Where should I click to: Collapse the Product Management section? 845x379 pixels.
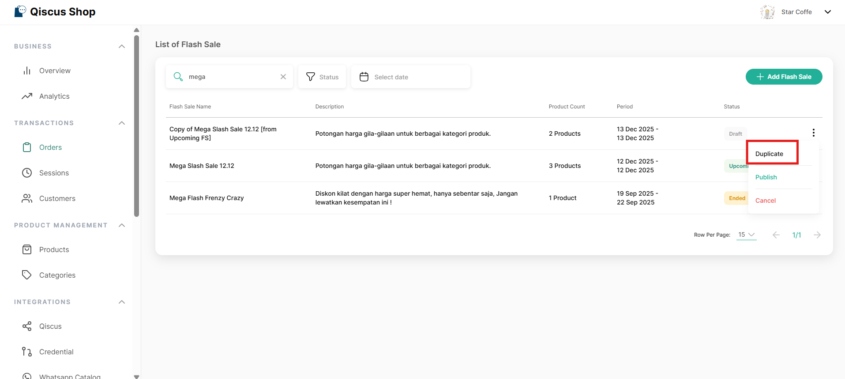[122, 225]
